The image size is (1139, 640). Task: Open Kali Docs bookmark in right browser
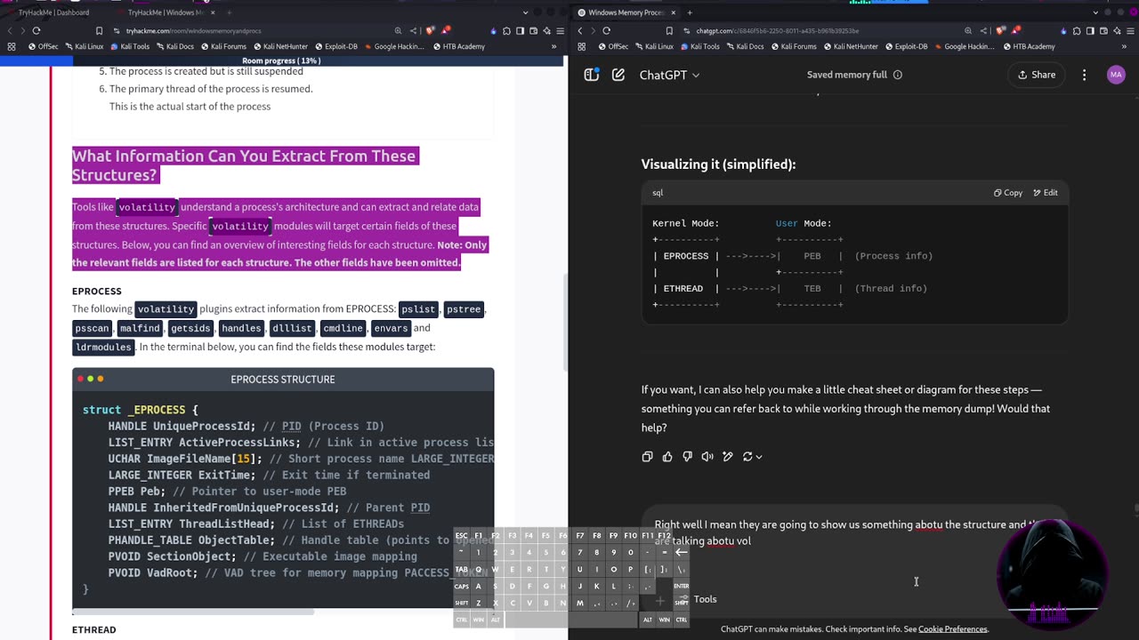(x=744, y=46)
